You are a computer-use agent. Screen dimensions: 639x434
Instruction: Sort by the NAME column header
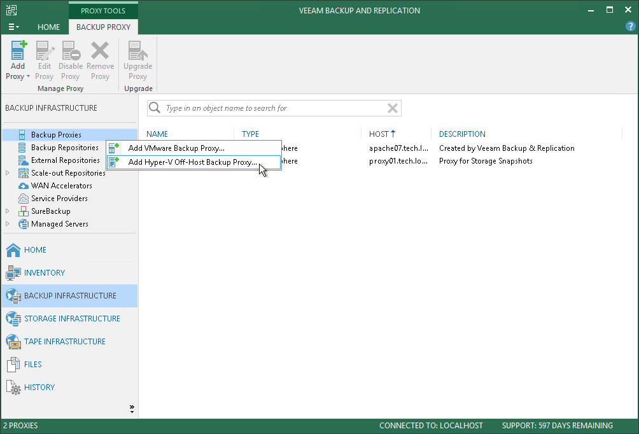[x=157, y=134]
